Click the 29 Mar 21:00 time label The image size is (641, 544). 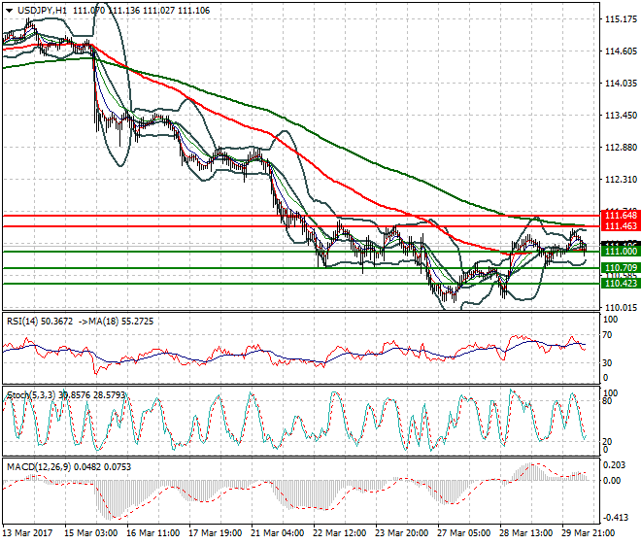[x=588, y=533]
